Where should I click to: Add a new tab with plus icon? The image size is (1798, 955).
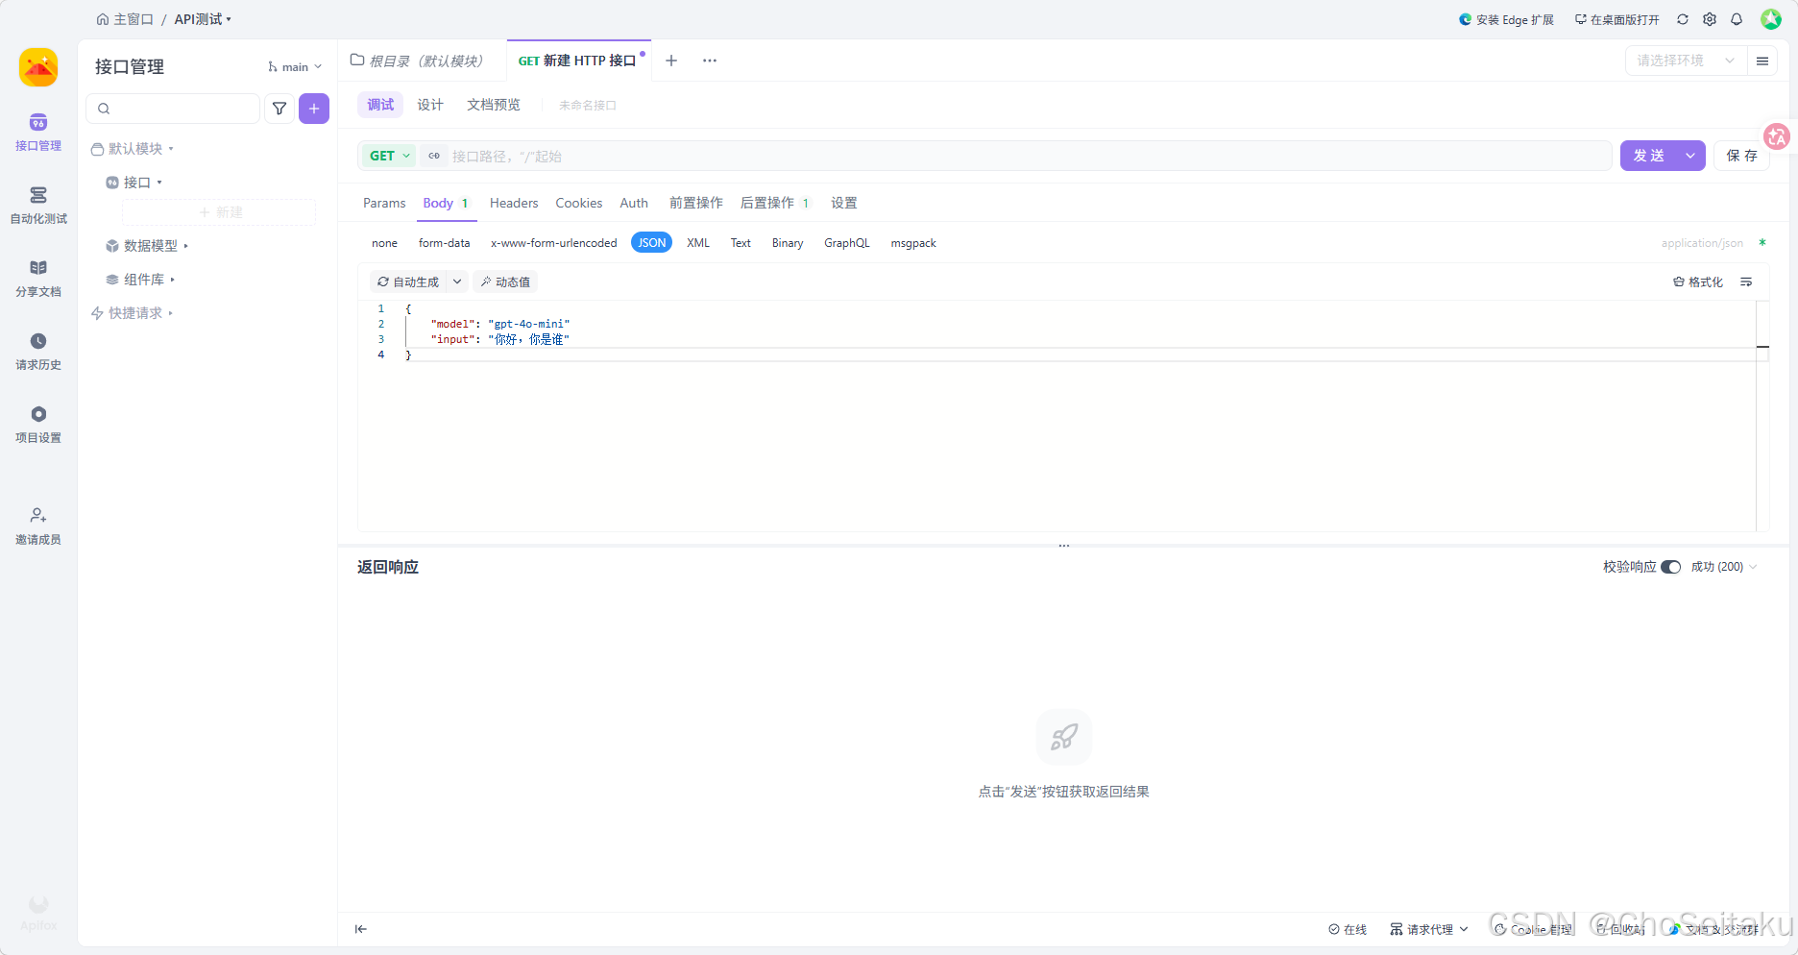pos(671,61)
